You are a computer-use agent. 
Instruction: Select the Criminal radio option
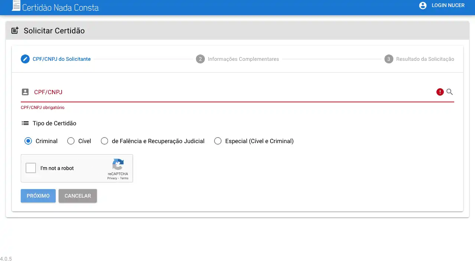coord(28,141)
